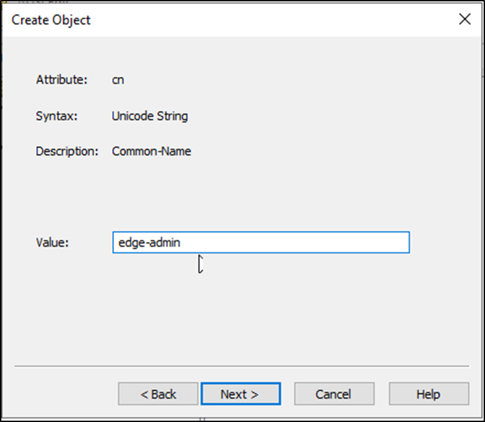Click the Next > button
This screenshot has height=422, width=485.
[x=240, y=394]
